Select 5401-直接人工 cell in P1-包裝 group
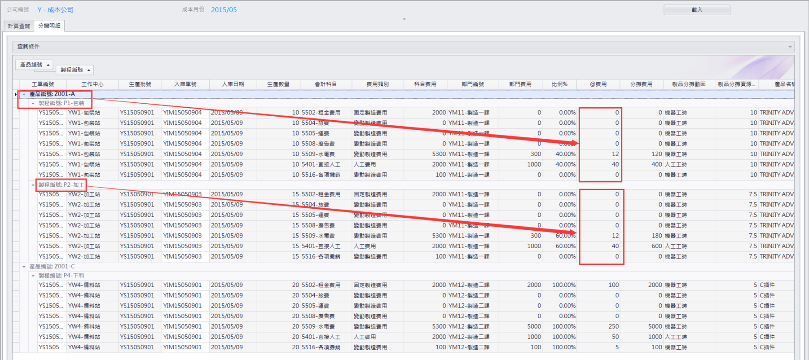Viewport: 809px width, 360px height. click(325, 164)
